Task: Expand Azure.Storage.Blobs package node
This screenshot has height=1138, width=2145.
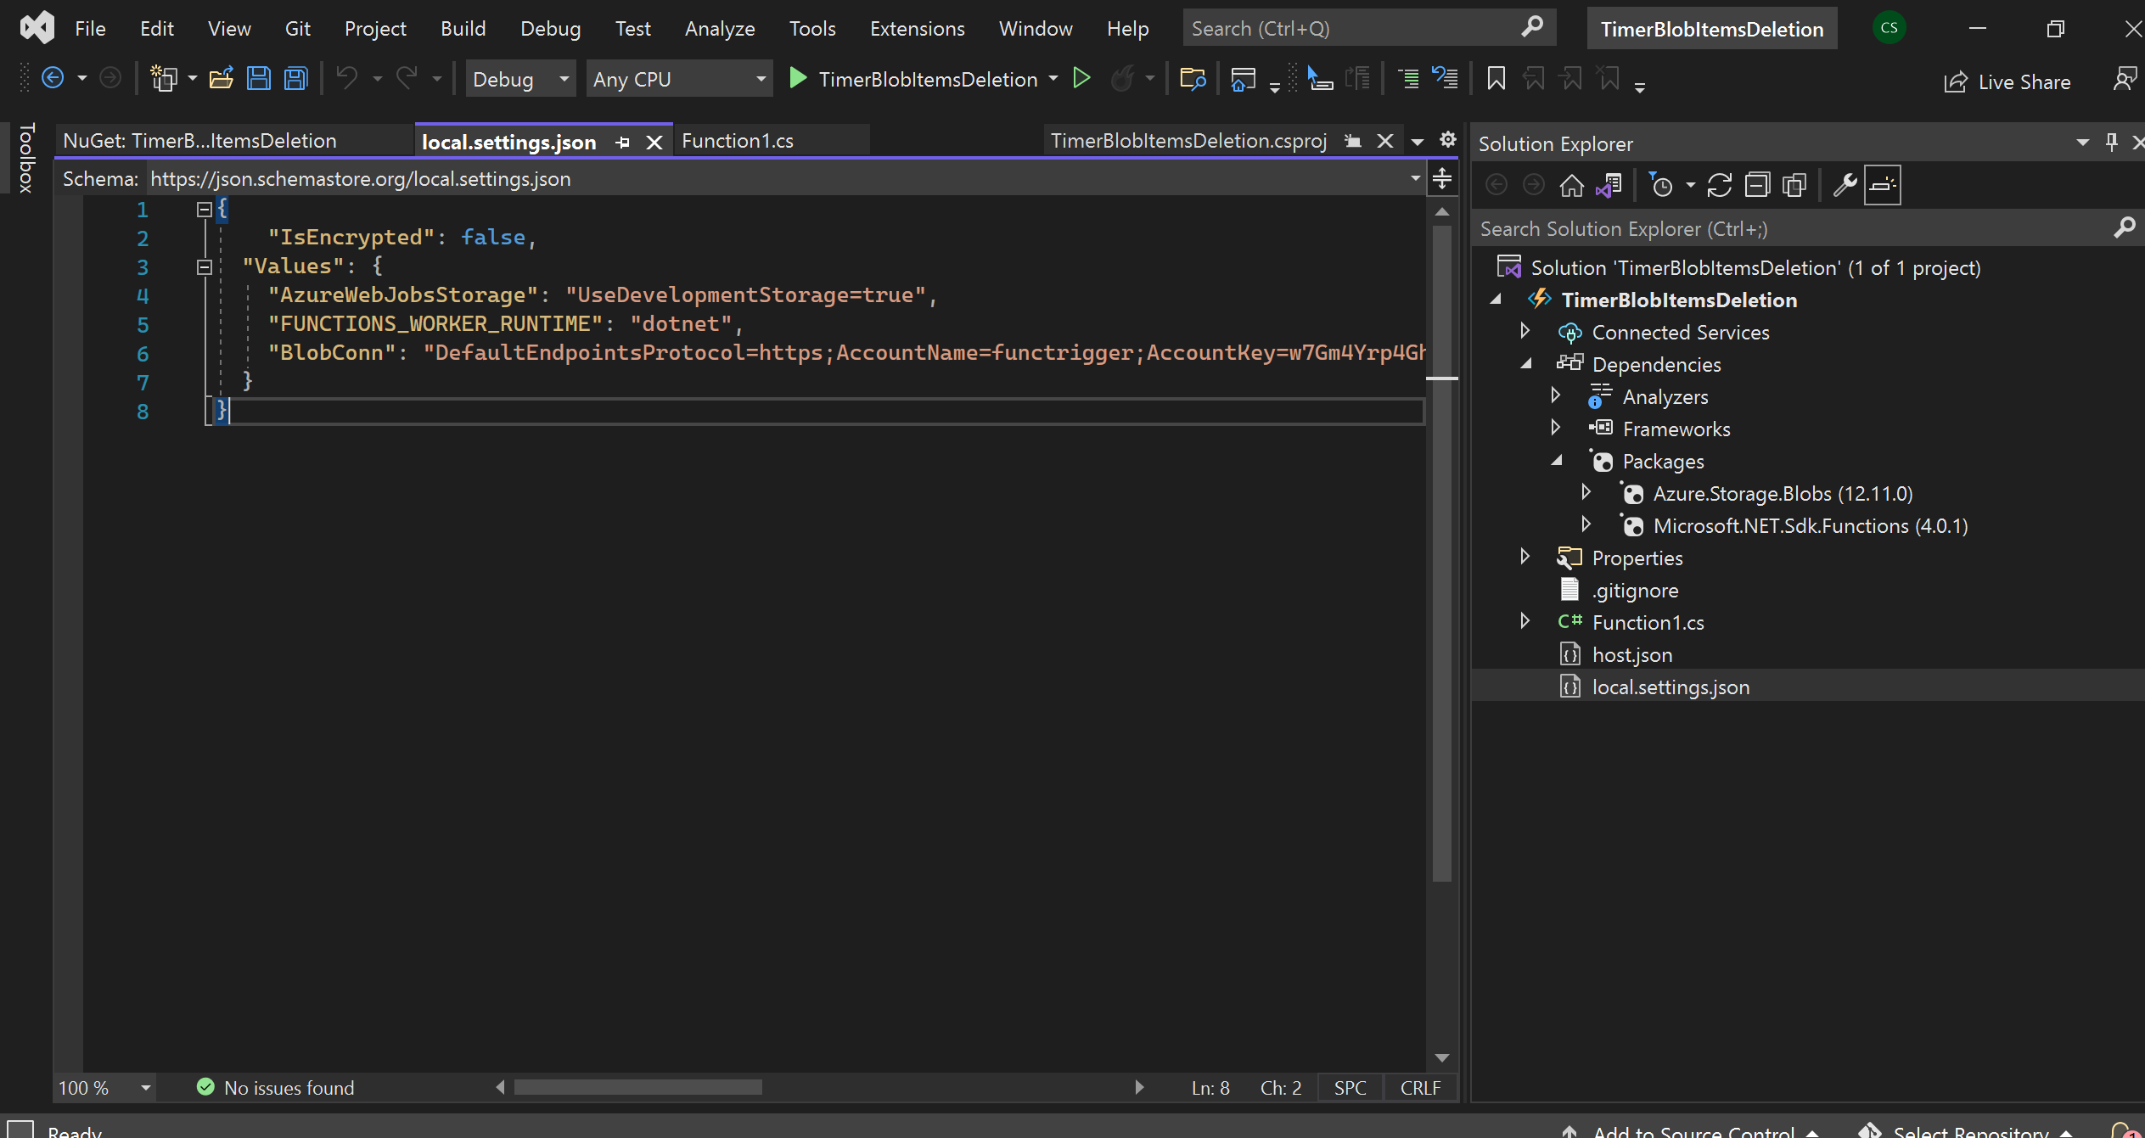Action: coord(1586,493)
